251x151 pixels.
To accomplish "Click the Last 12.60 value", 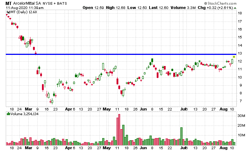I will click(158, 8).
